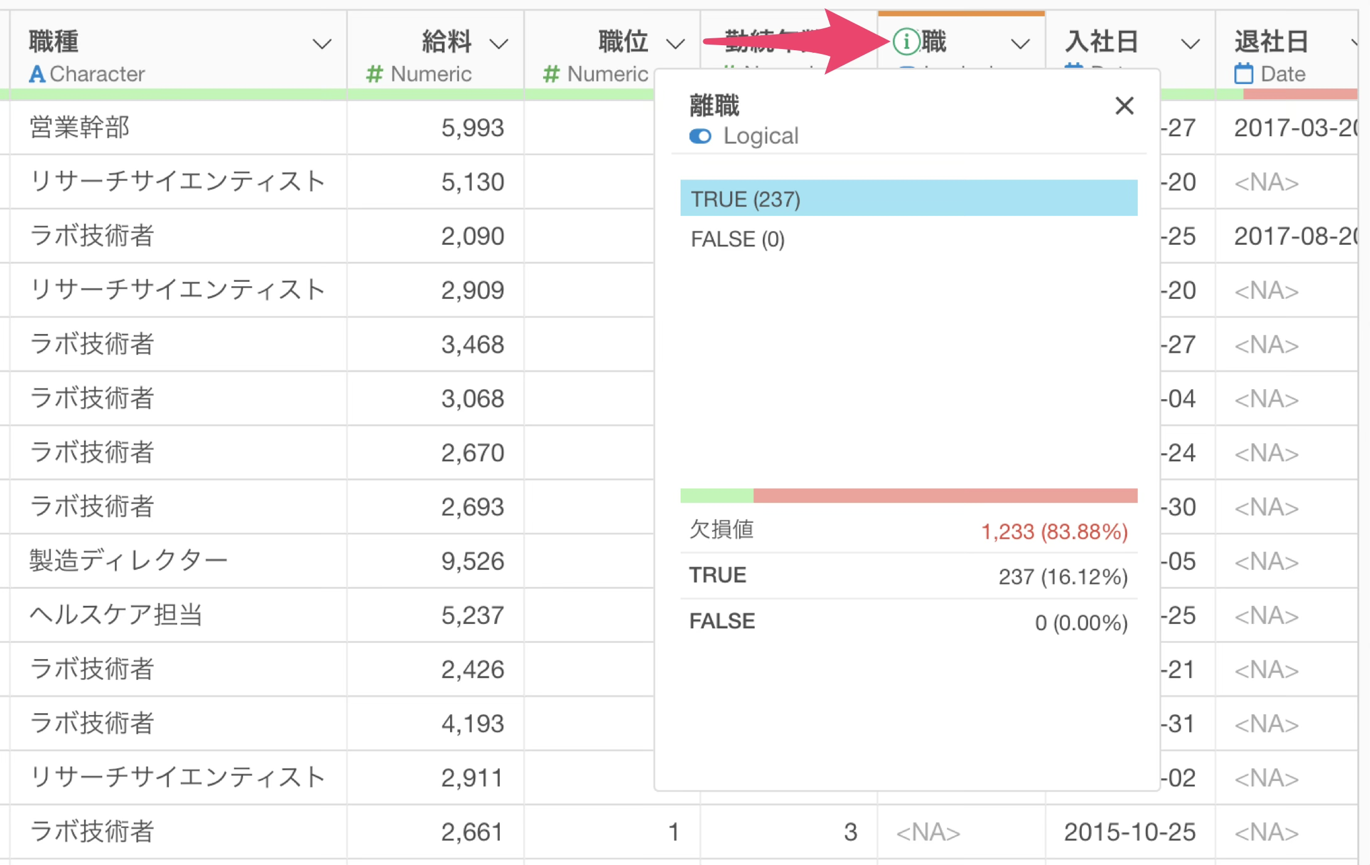The width and height of the screenshot is (1370, 865).
Task: Expand the 離職 column header menu
Action: pyautogui.click(x=1021, y=44)
